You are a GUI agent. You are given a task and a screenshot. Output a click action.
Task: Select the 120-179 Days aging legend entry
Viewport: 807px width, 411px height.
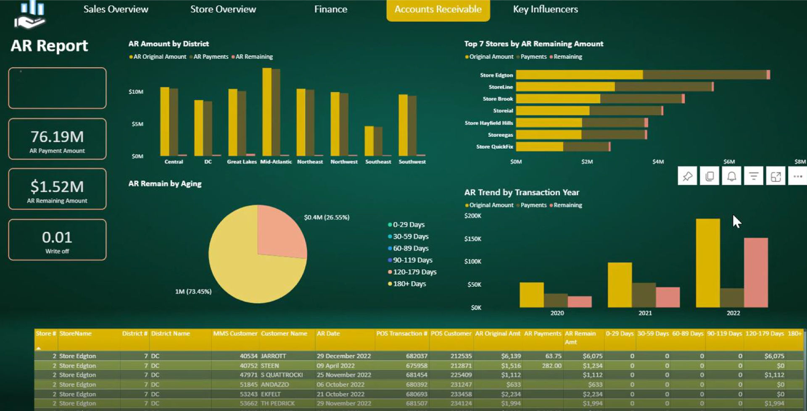pyautogui.click(x=414, y=272)
